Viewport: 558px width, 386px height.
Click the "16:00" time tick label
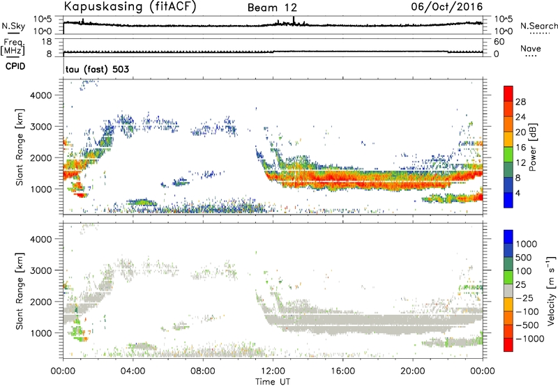[x=342, y=371]
